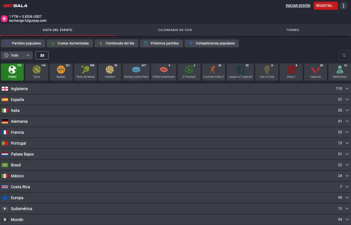Select the Voleibol sport icon
The height and width of the screenshot is (225, 351).
point(110,72)
